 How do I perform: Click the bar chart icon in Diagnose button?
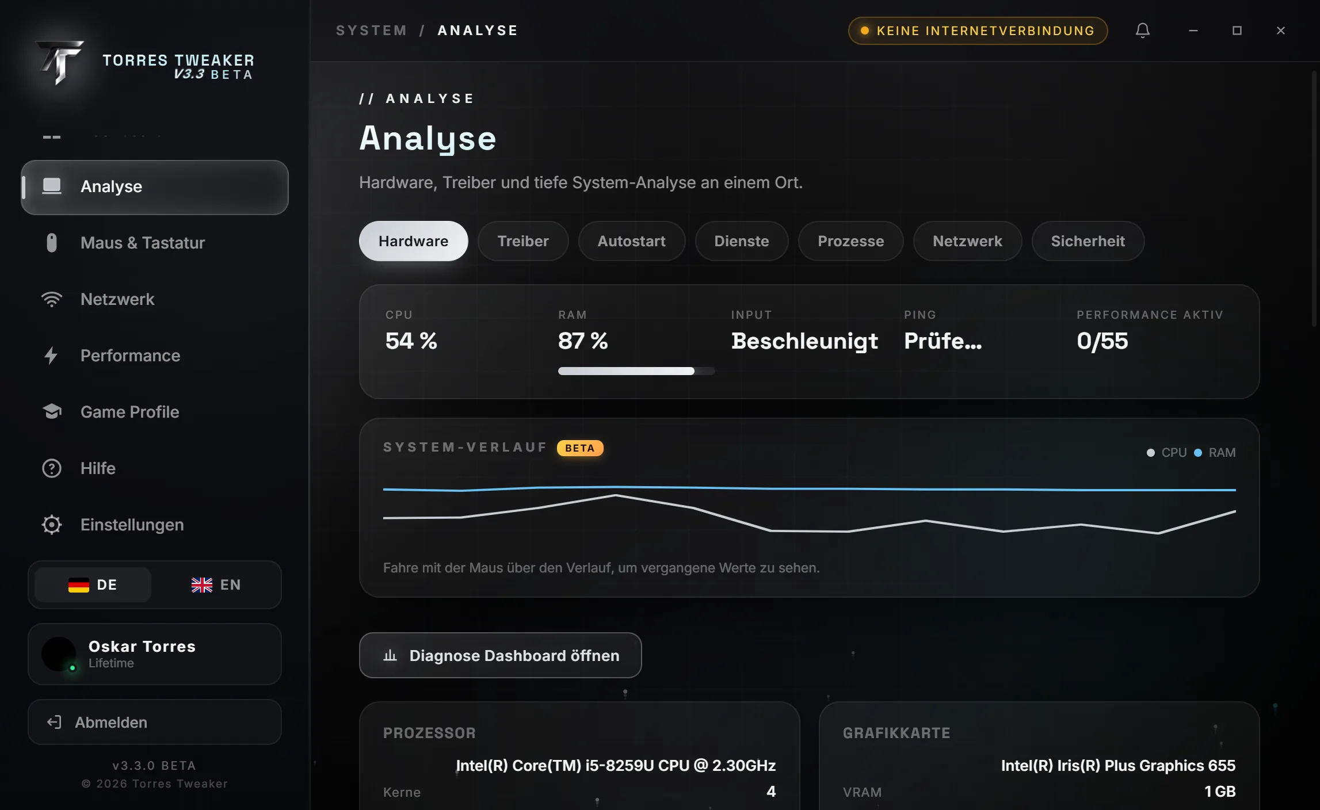click(x=390, y=655)
